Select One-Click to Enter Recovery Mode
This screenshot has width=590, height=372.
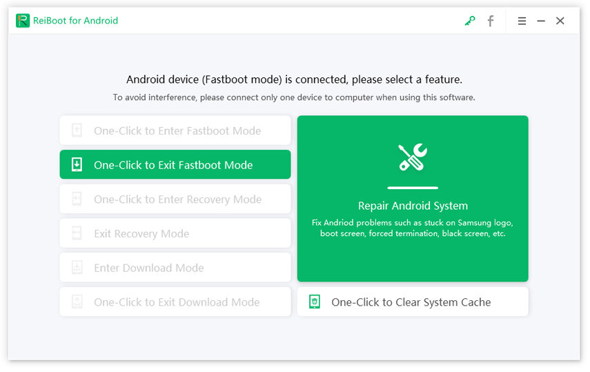tap(177, 199)
